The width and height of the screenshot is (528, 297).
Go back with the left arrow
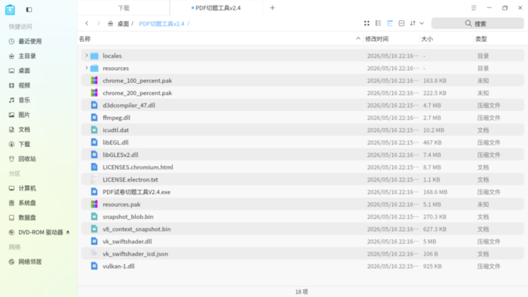click(x=87, y=23)
